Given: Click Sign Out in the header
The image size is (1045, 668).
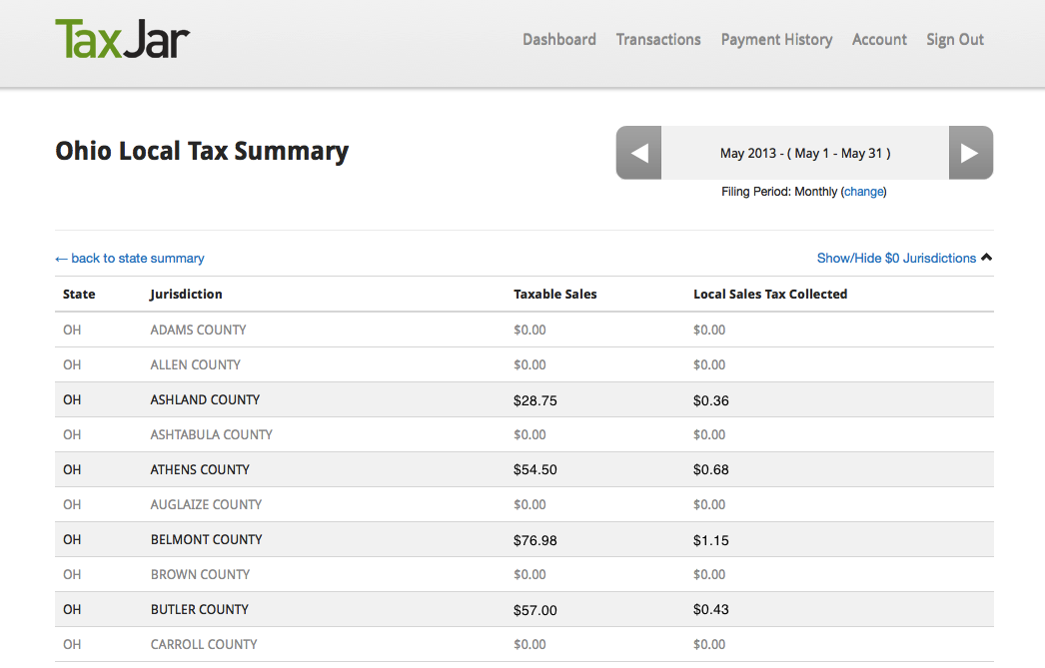Looking at the screenshot, I should [x=955, y=40].
